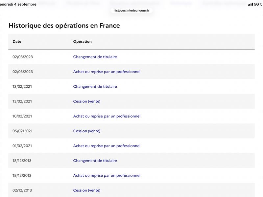Tap the cellular signal bars icon
This screenshot has width=263, height=197.
click(250, 4)
